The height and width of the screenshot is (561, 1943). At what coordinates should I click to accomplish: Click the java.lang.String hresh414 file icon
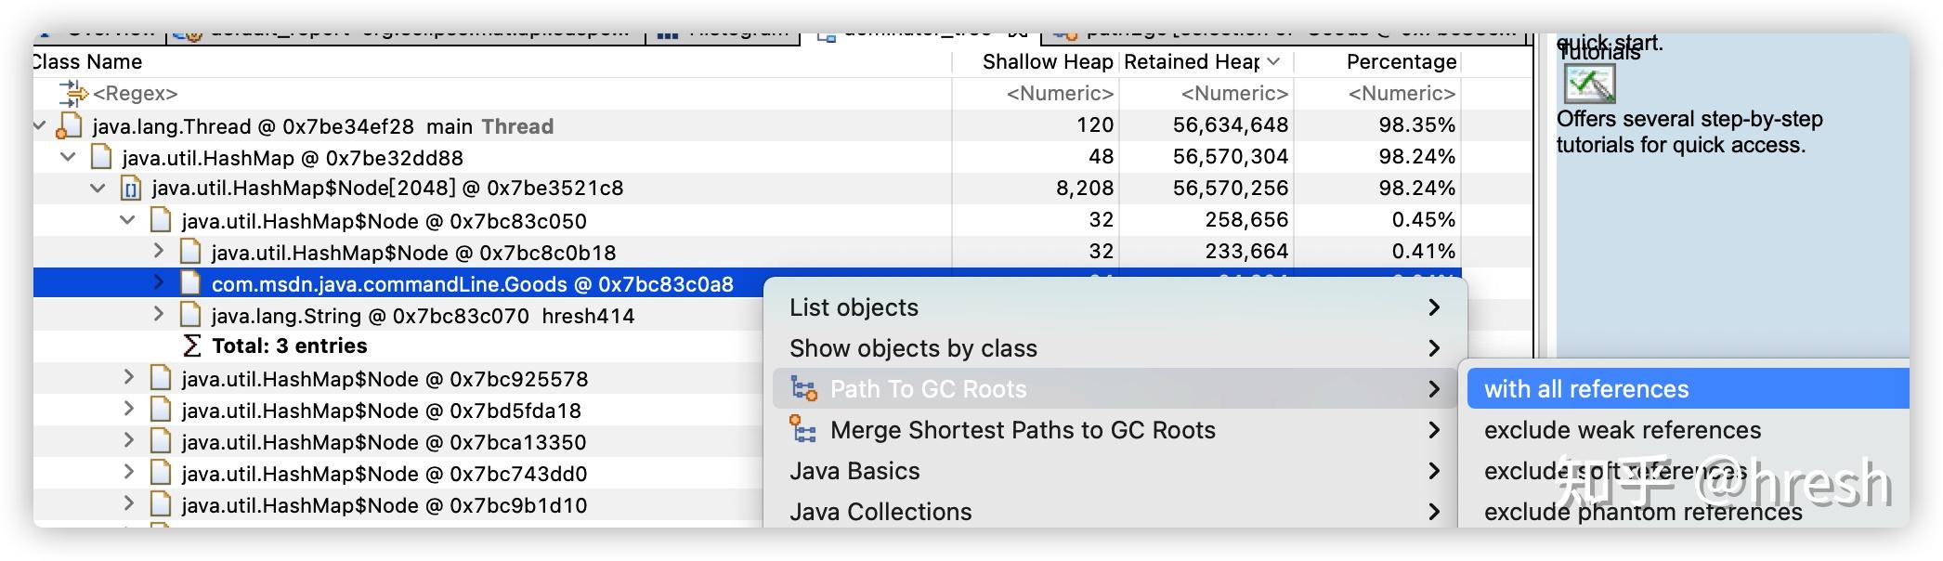tap(191, 316)
